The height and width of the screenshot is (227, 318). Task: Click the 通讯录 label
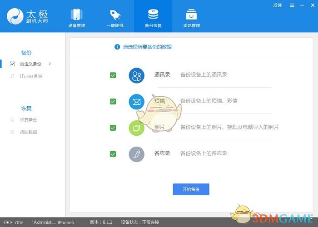pyautogui.click(x=162, y=74)
